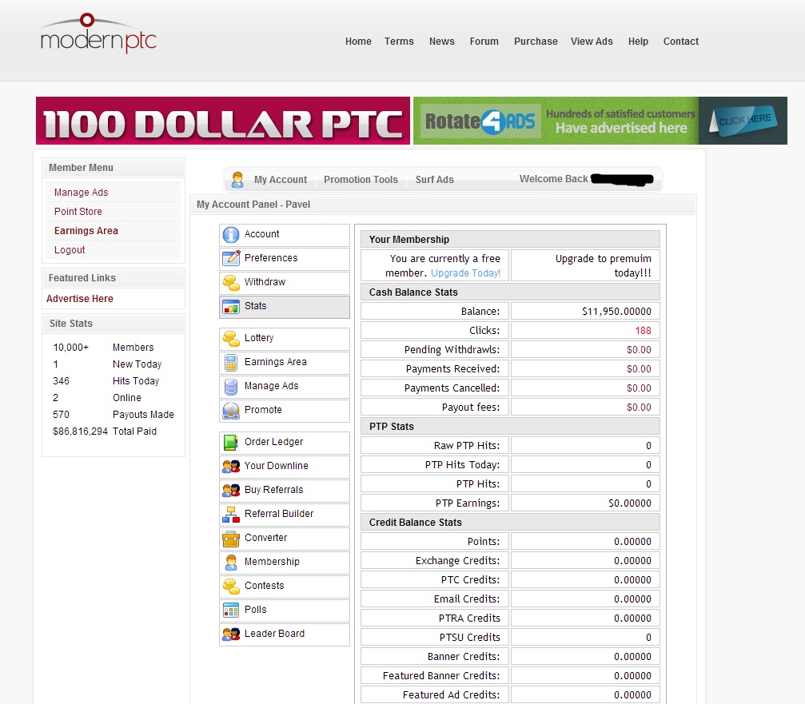Go to the Contact page
Screen dimensions: 805x704
(x=681, y=42)
